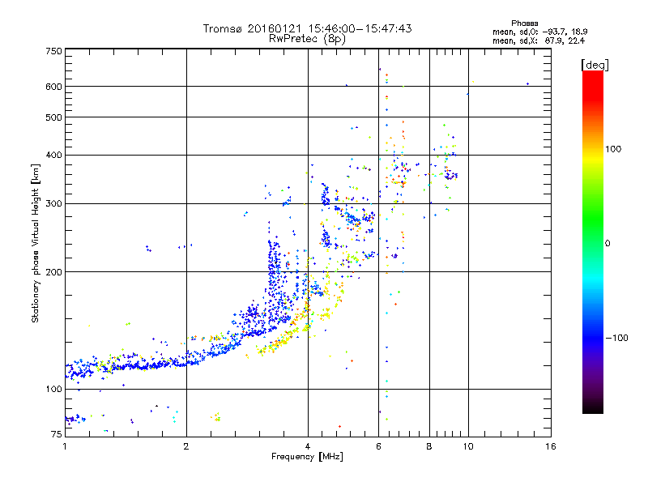Select the 'RwPretec (8p)' subtitle
Viewport: 648px width, 486px height.
point(307,39)
